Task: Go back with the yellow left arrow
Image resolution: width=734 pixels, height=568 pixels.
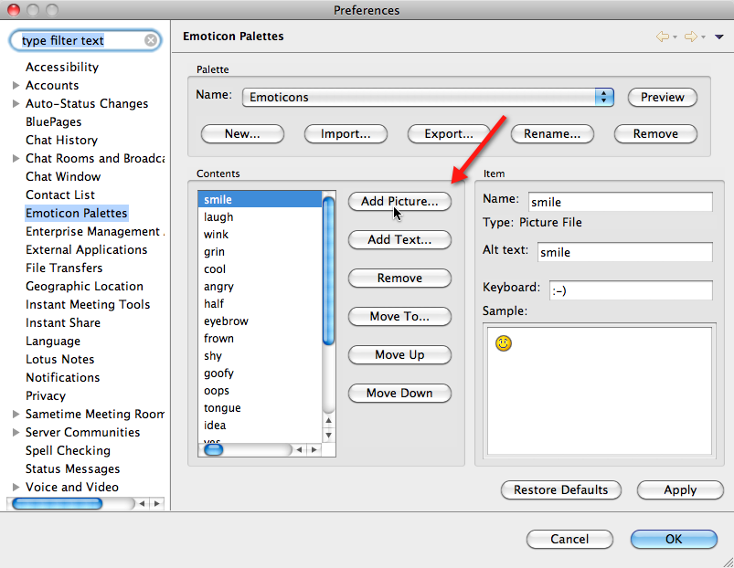Action: 663,37
